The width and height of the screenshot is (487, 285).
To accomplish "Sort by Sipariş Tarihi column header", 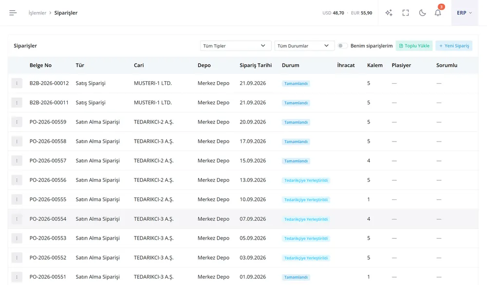I will click(256, 65).
